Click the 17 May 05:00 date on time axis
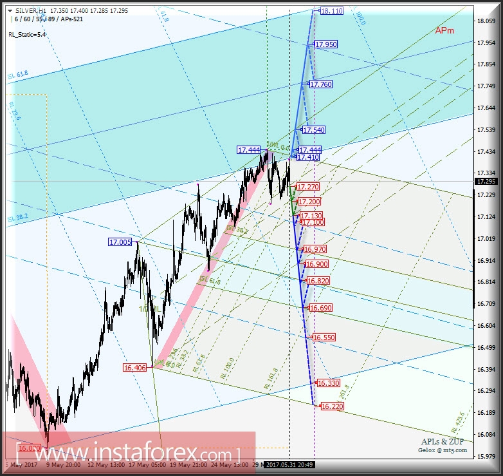Viewport: 503px width, 476px height. click(147, 465)
